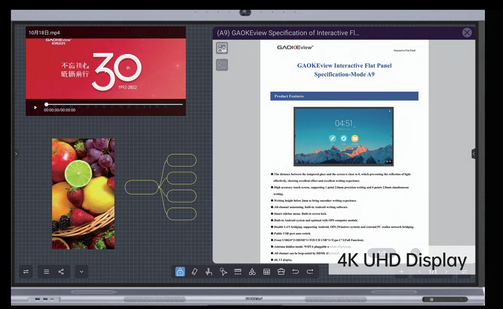
Task: Toggle the highlighted lock tool
Action: coord(180,271)
